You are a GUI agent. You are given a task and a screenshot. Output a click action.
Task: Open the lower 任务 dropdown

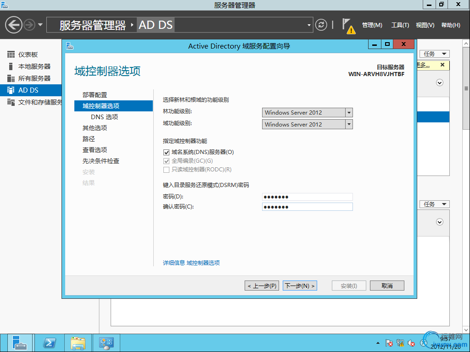coord(435,204)
